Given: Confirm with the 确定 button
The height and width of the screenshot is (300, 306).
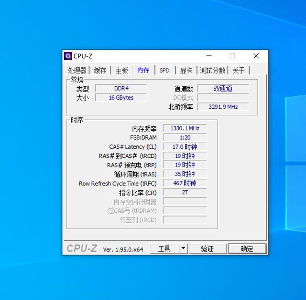Looking at the screenshot, I should pos(247,248).
